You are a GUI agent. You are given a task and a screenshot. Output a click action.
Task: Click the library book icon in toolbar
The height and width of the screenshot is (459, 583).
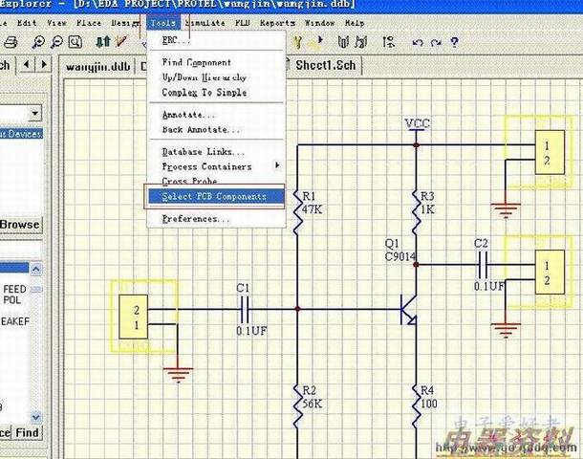pos(344,42)
